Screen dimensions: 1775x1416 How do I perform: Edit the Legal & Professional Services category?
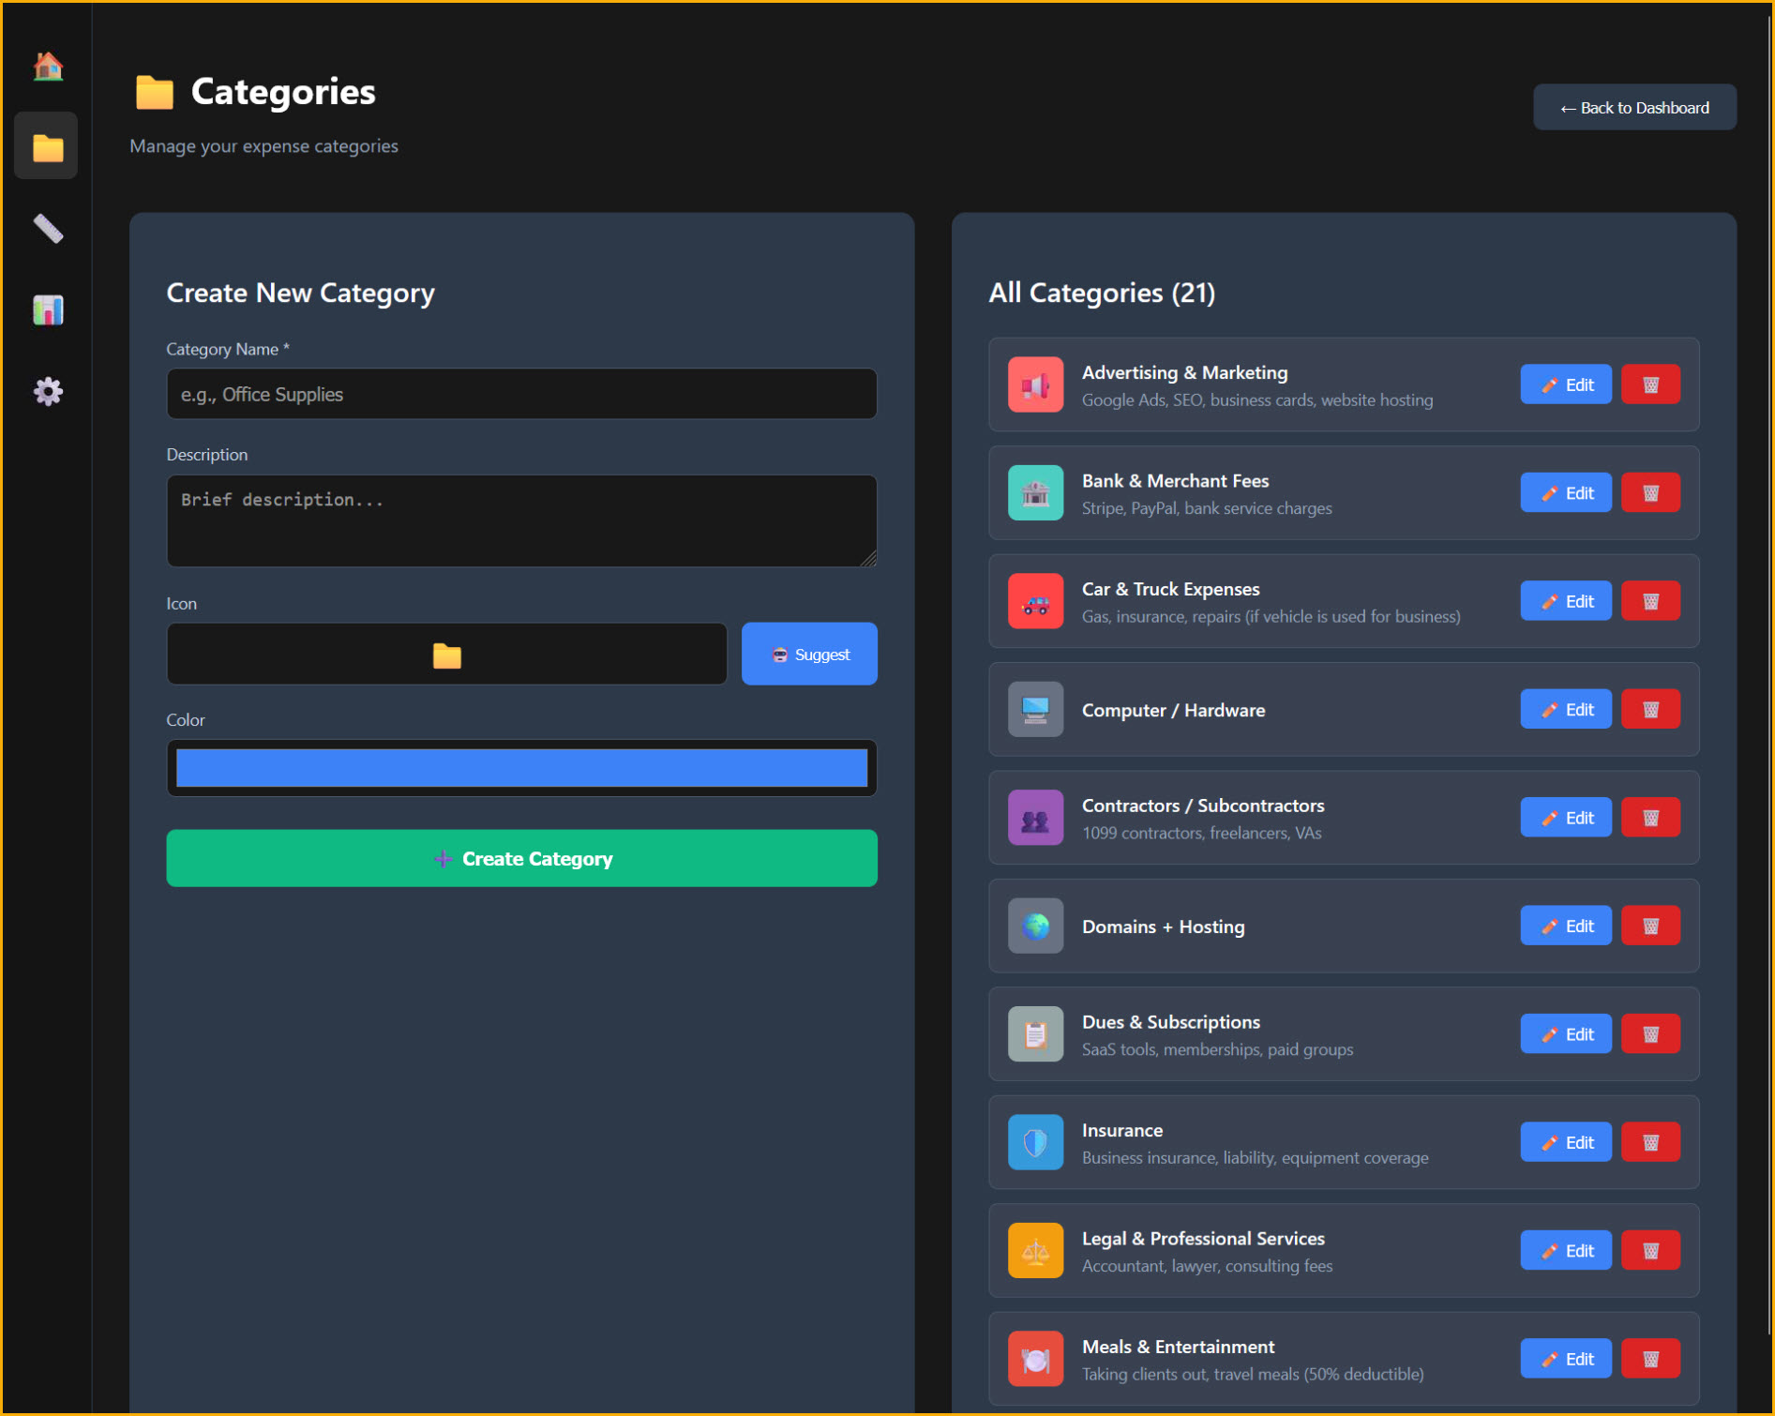pyautogui.click(x=1565, y=1250)
